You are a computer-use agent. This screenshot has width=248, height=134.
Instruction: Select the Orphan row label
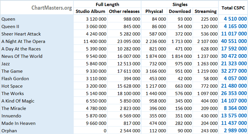point(9,131)
